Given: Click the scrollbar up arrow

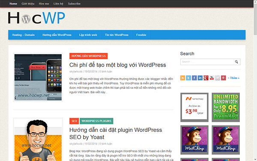Looking at the screenshot, I should pyautogui.click(x=255, y=2).
